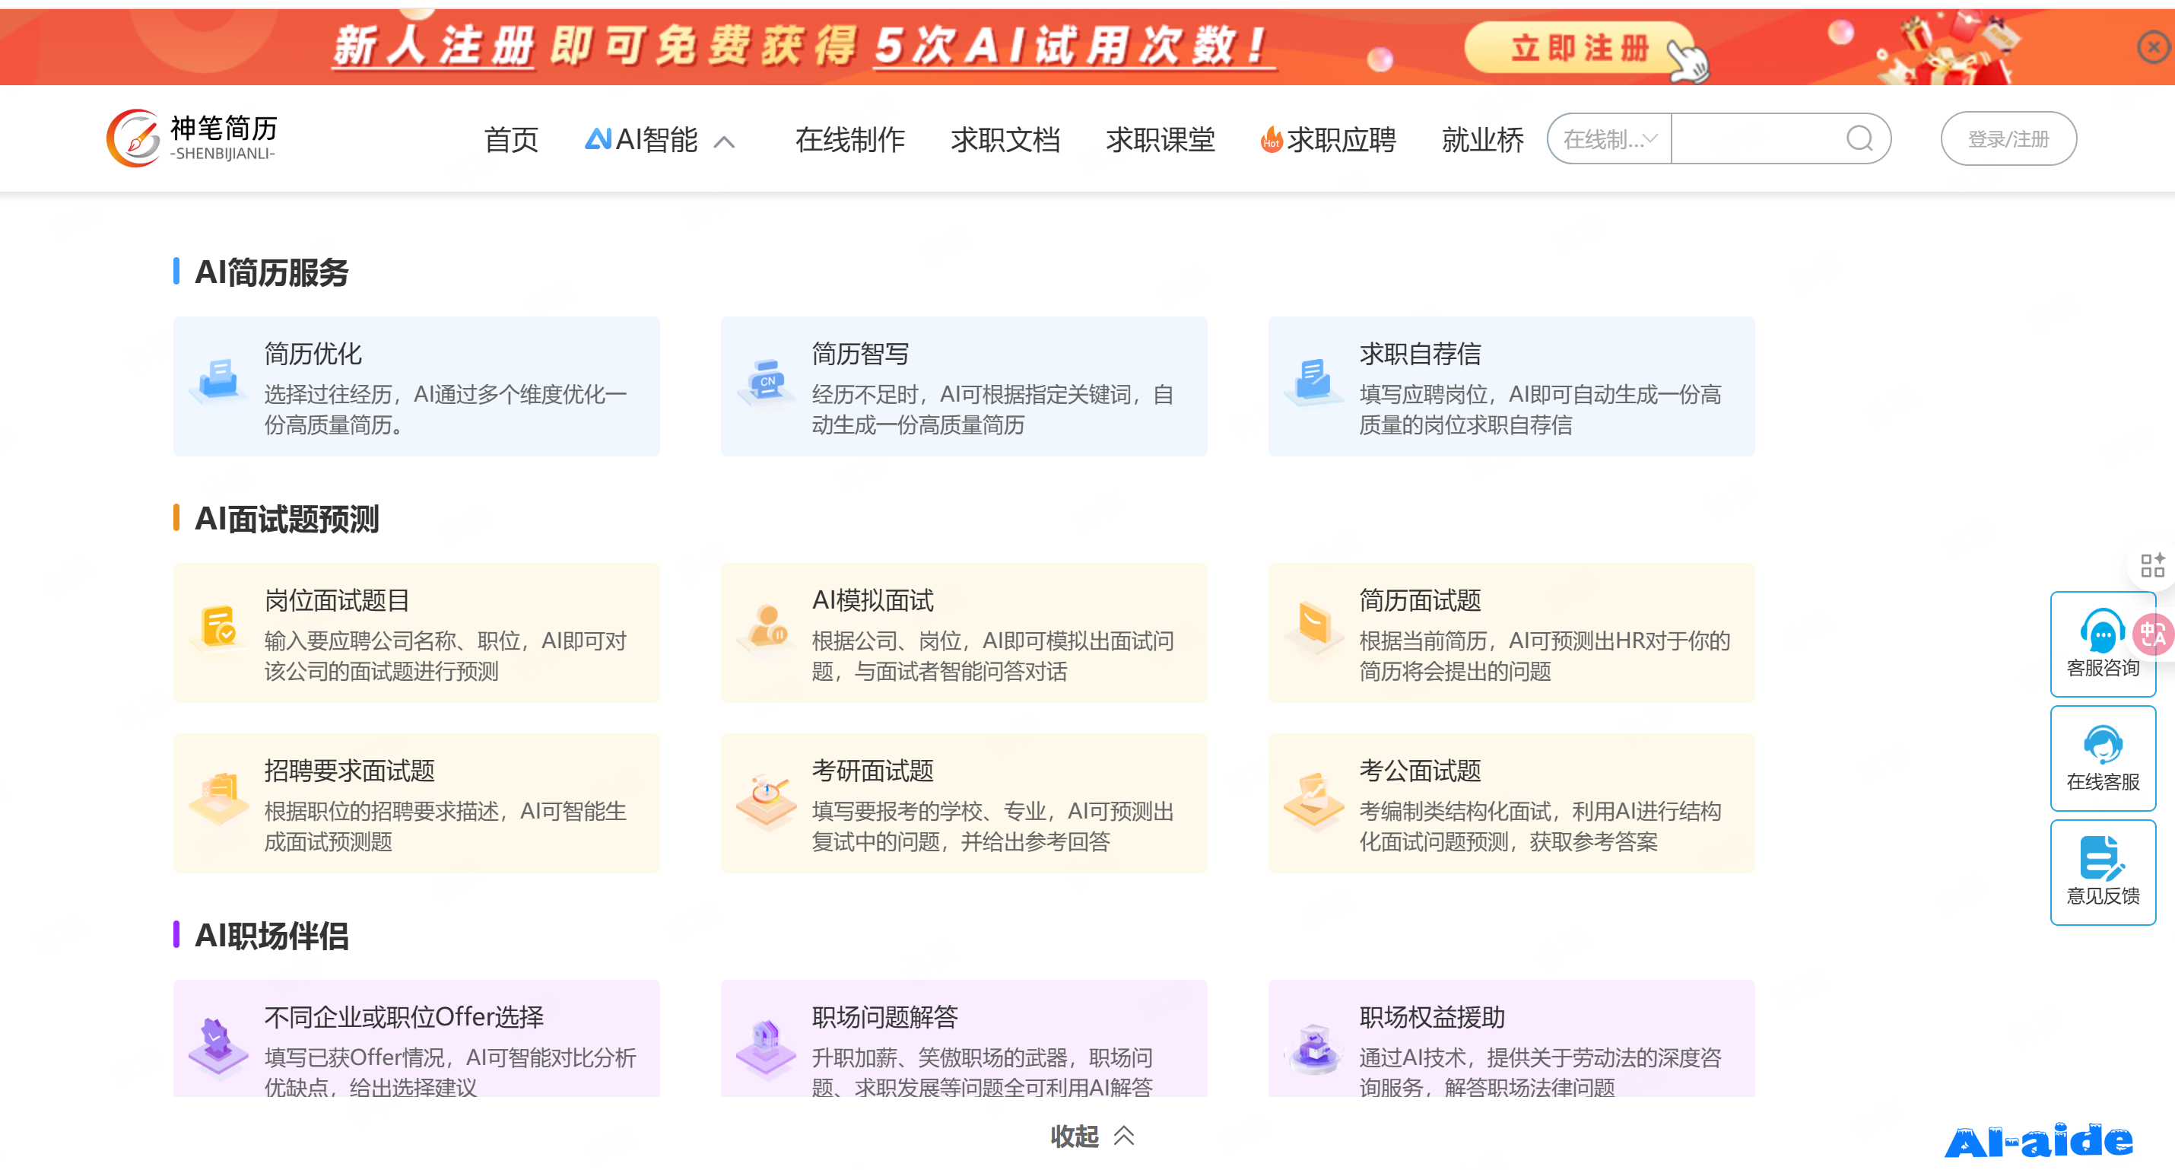Open the 求职文档 menu

(x=1006, y=140)
